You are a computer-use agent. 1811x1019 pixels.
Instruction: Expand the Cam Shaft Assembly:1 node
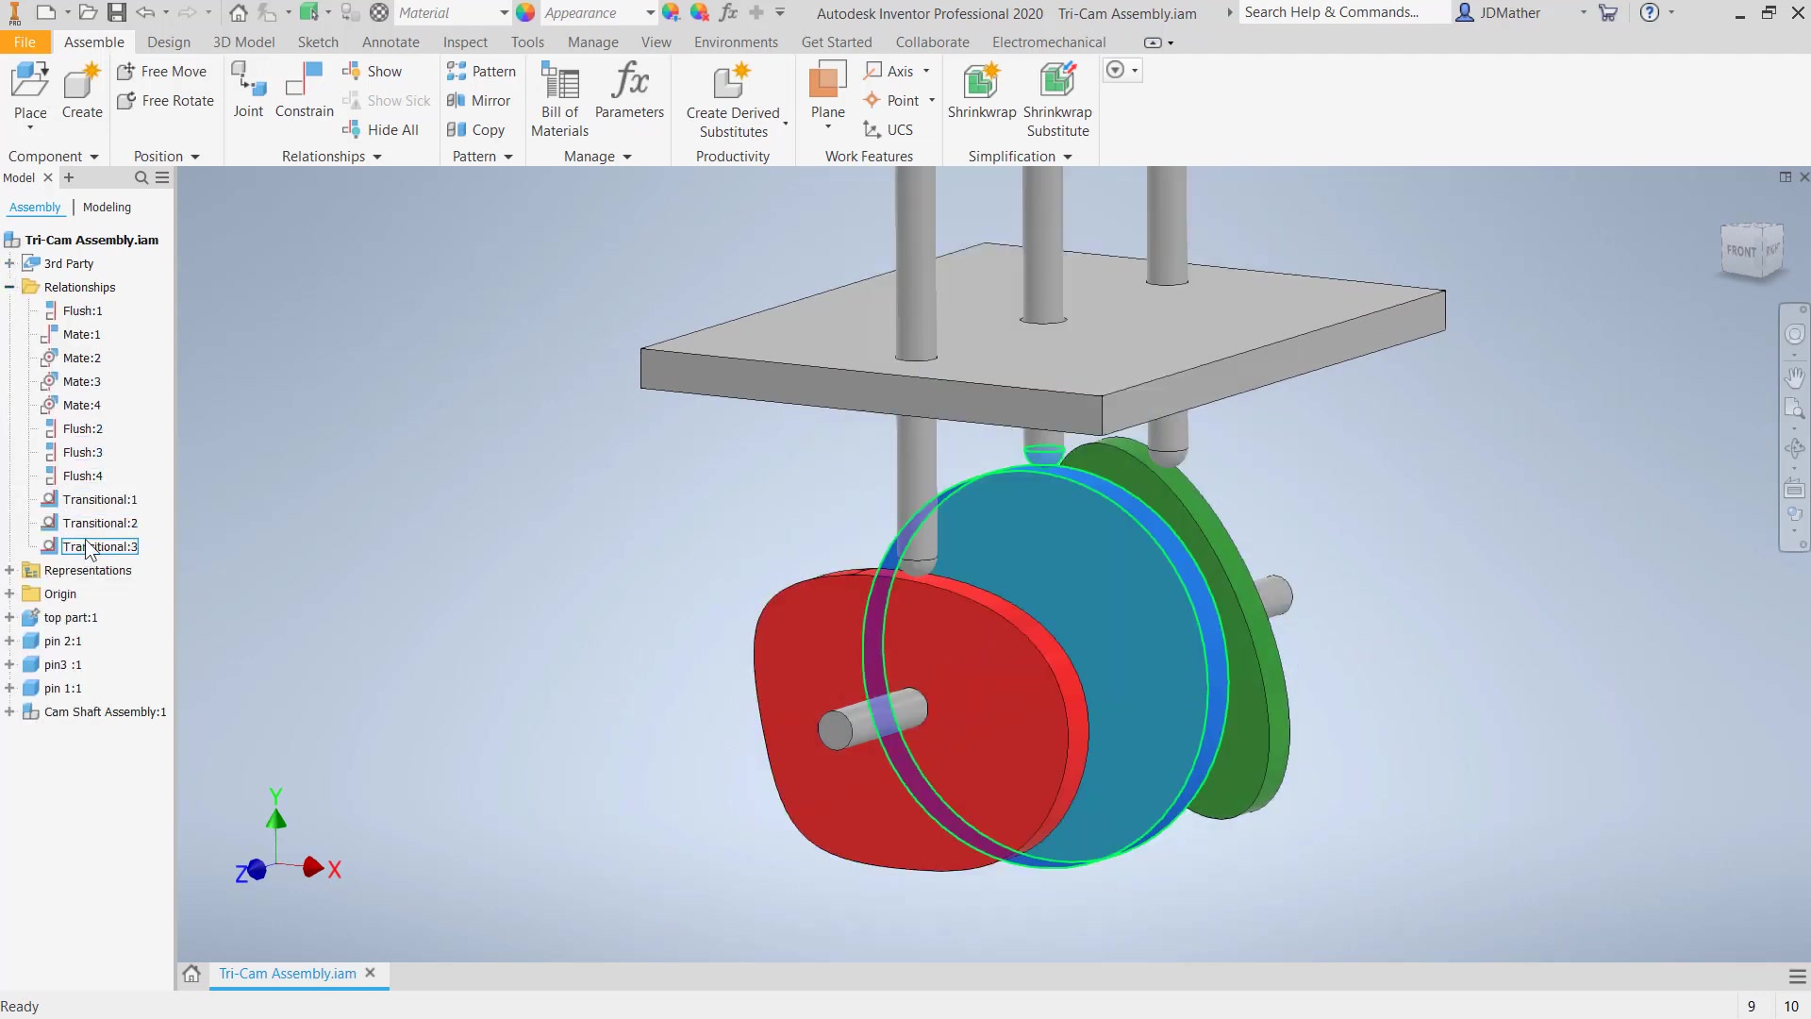[x=9, y=711]
